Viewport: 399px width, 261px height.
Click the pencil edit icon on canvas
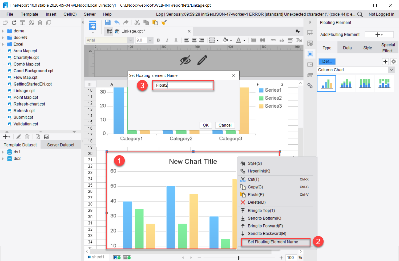[x=202, y=60]
